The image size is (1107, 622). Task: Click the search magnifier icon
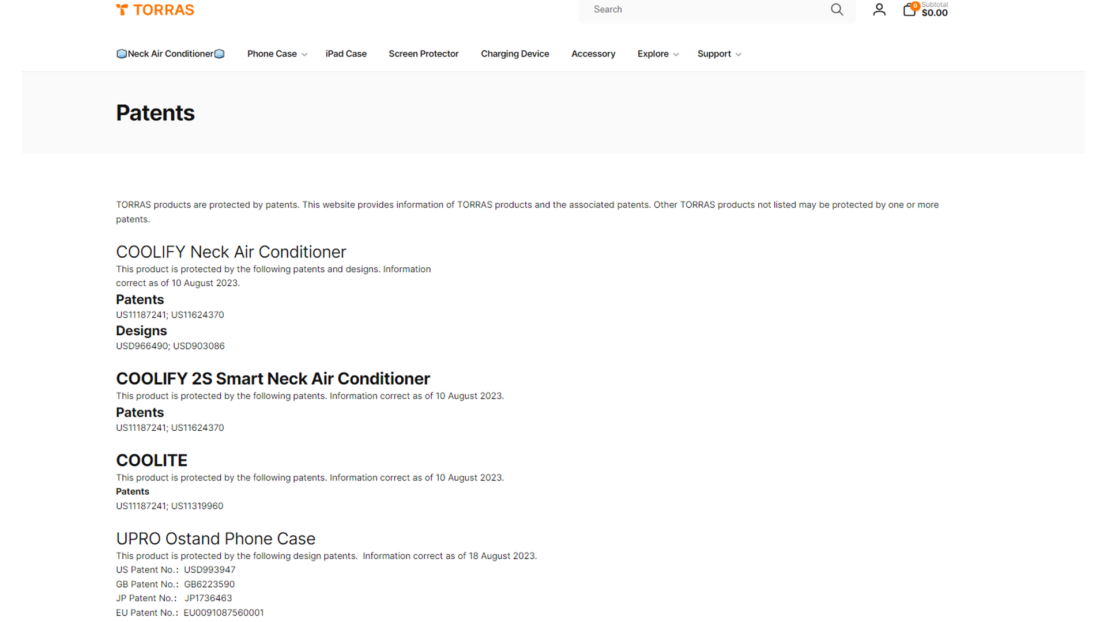click(837, 9)
